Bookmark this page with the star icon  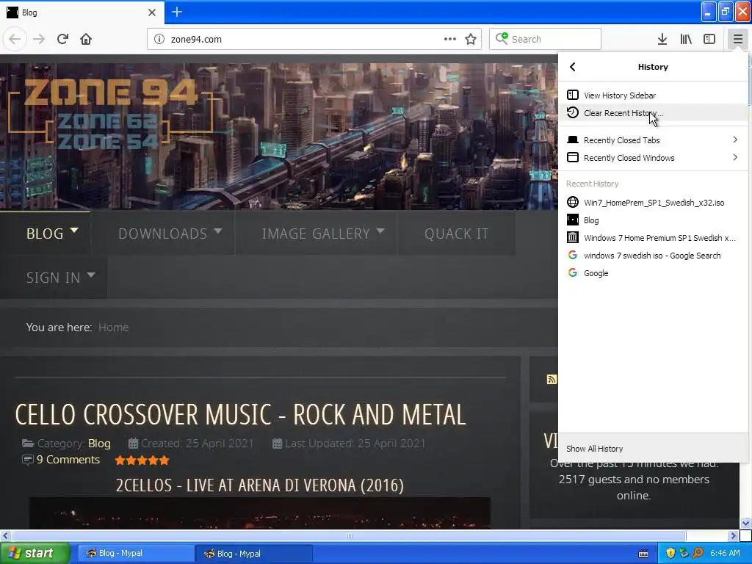point(471,39)
